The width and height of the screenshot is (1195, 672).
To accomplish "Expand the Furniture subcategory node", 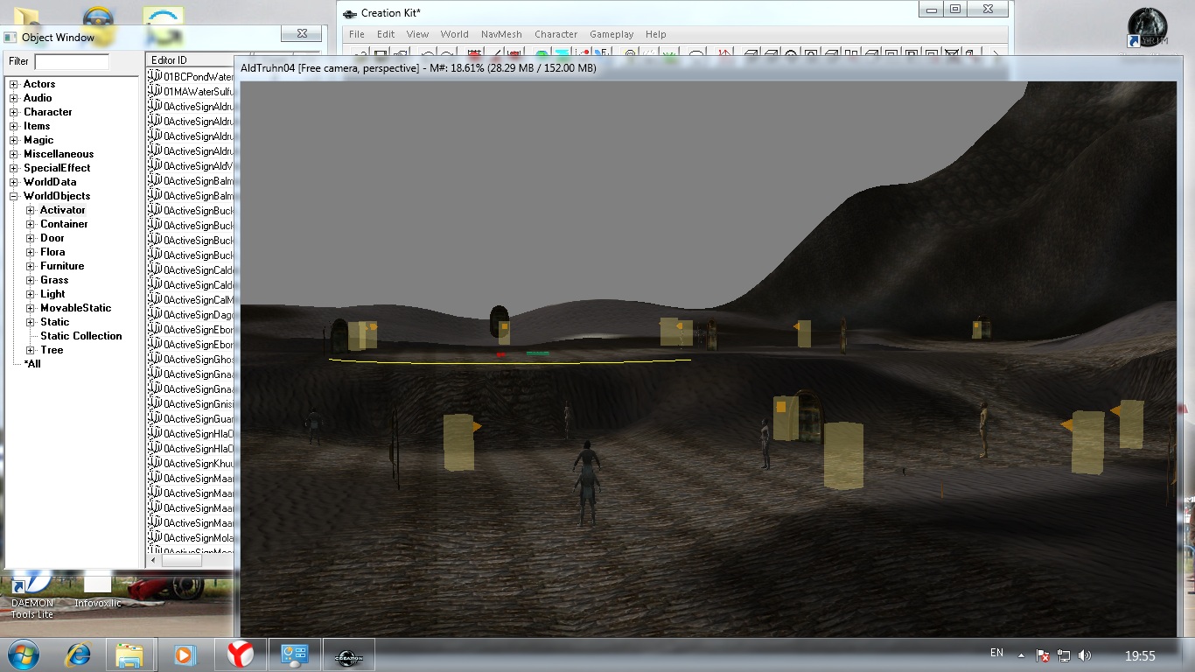I will click(x=31, y=266).
